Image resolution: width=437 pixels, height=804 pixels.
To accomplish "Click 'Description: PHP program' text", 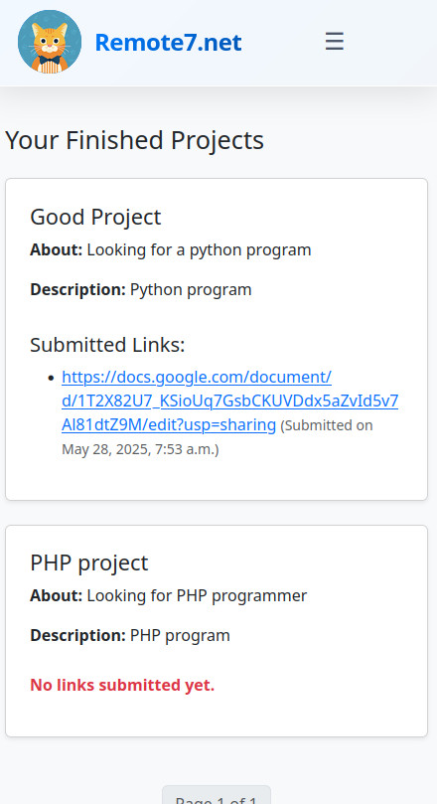I will coord(130,635).
